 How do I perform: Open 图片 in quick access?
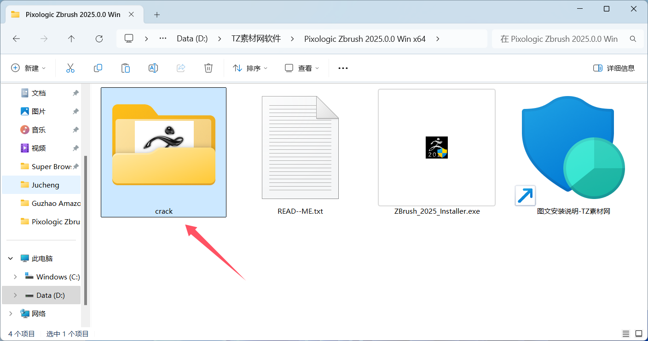point(39,111)
